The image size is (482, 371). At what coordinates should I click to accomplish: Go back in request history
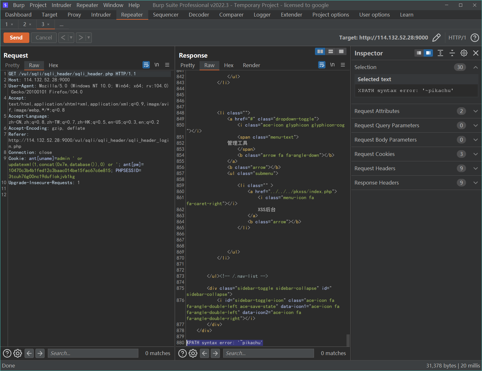point(63,38)
